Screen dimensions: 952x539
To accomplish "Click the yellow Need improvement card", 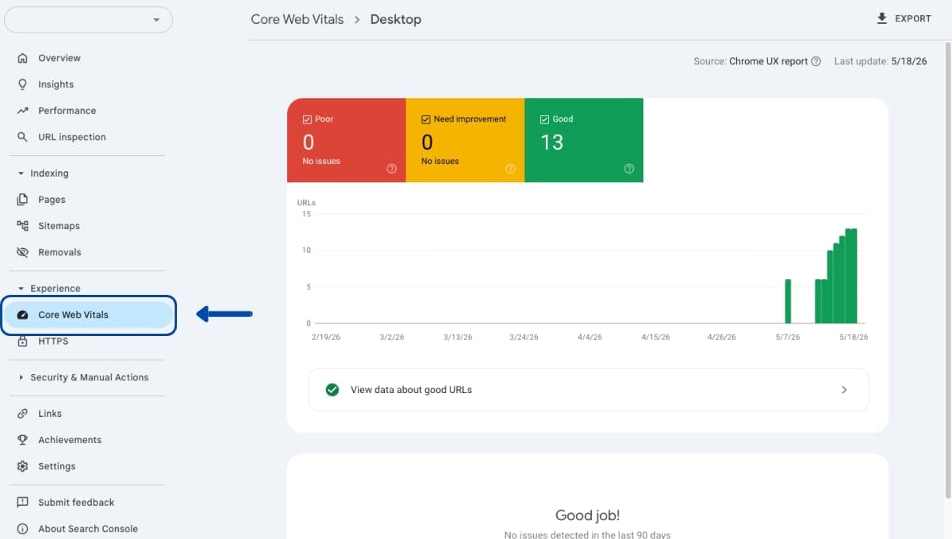I will [x=466, y=140].
